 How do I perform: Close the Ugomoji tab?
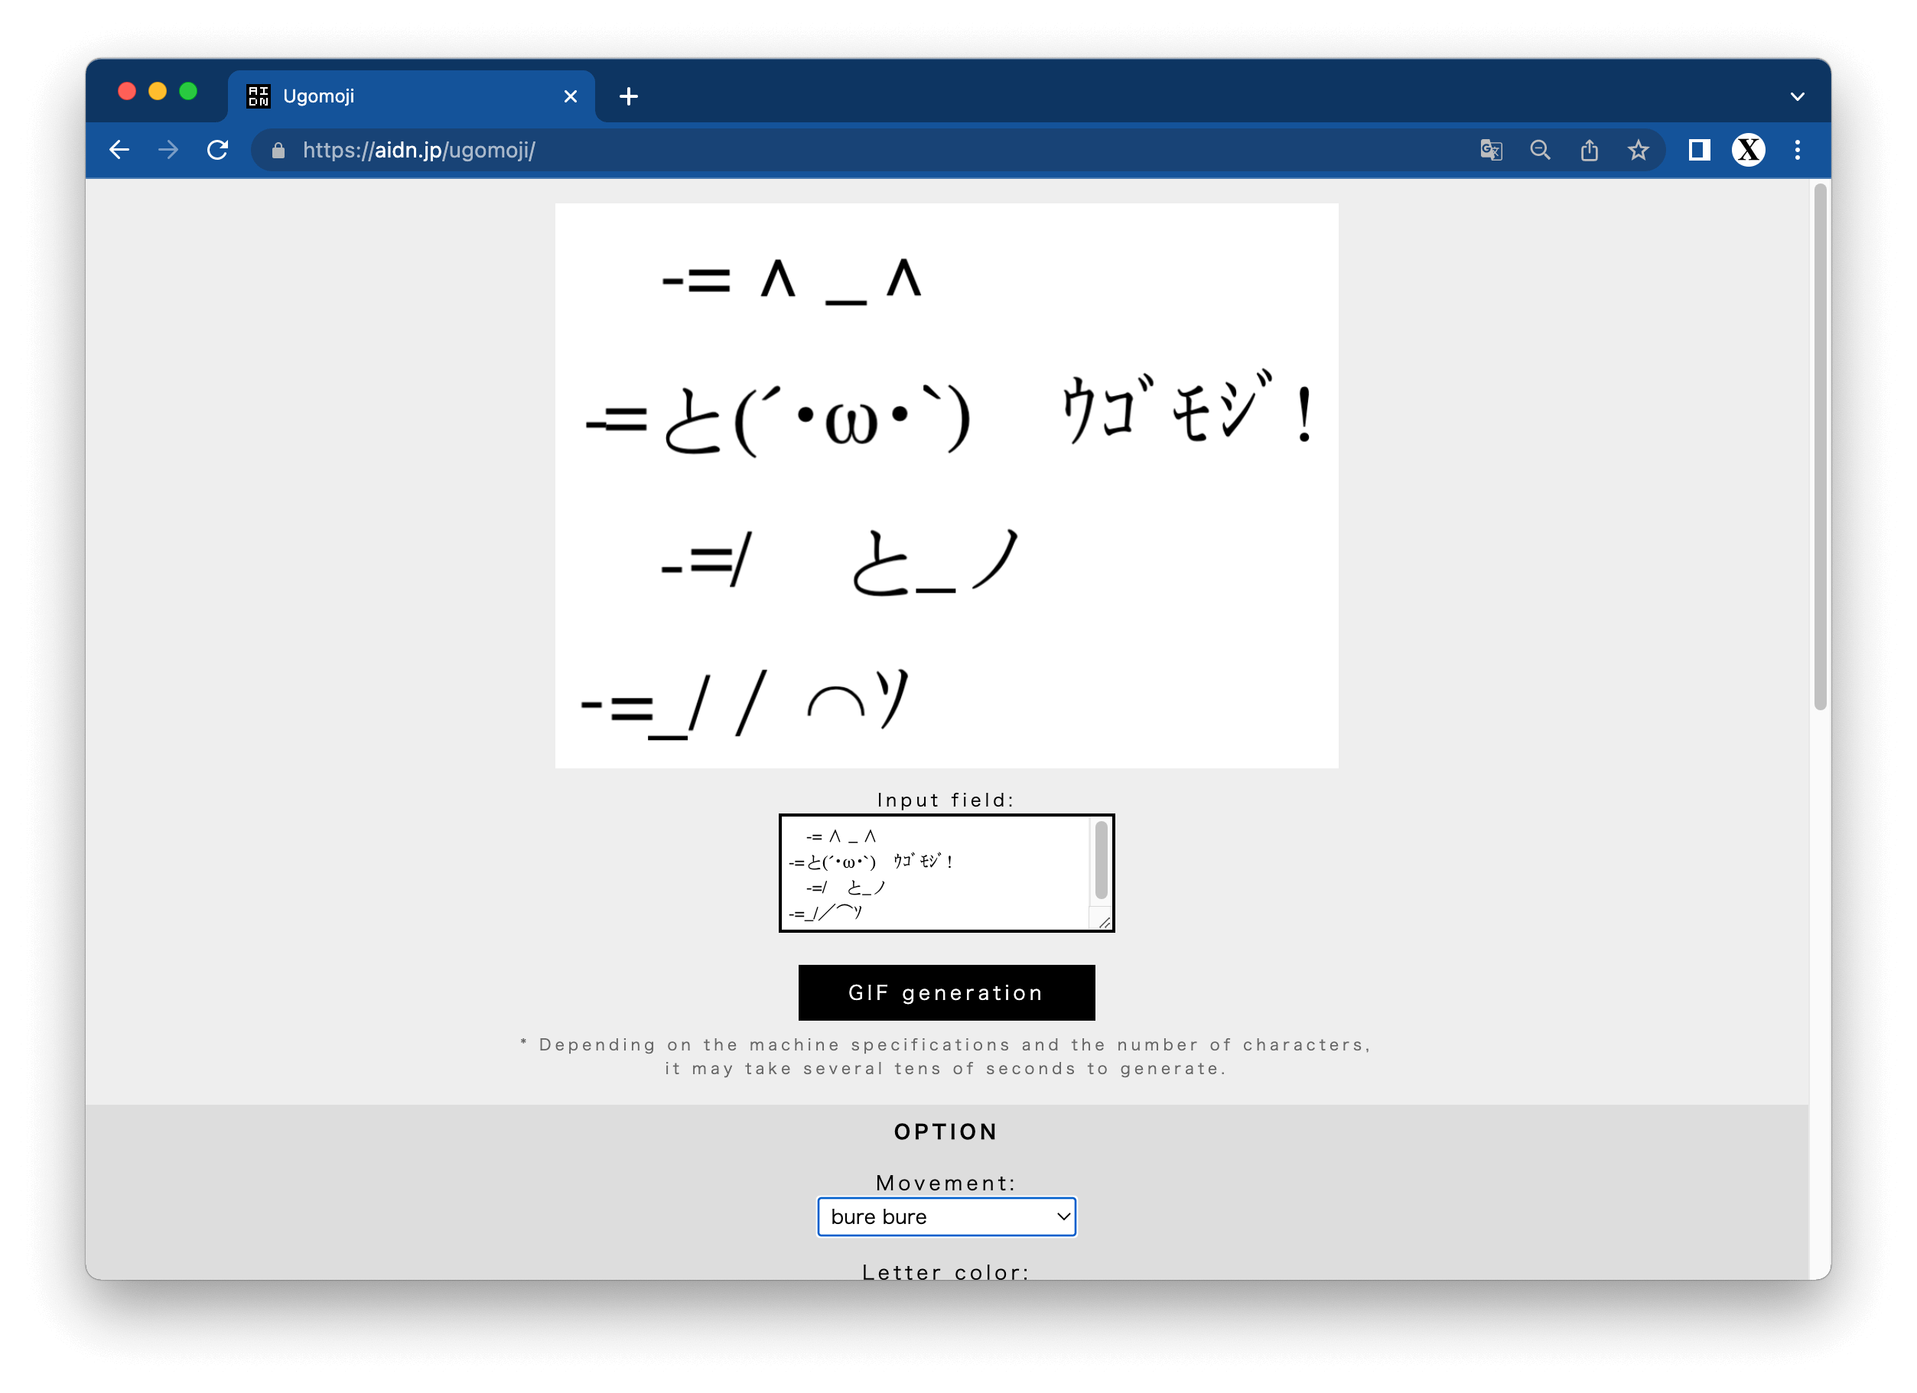(571, 96)
